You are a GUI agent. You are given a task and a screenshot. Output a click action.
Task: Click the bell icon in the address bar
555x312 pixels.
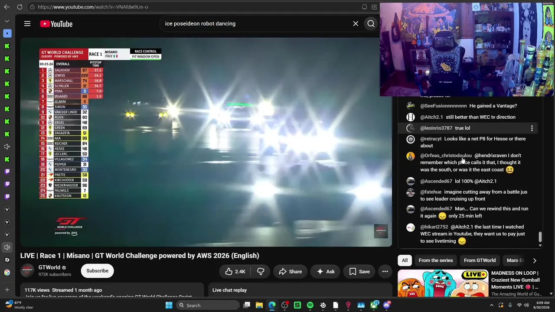[365, 7]
